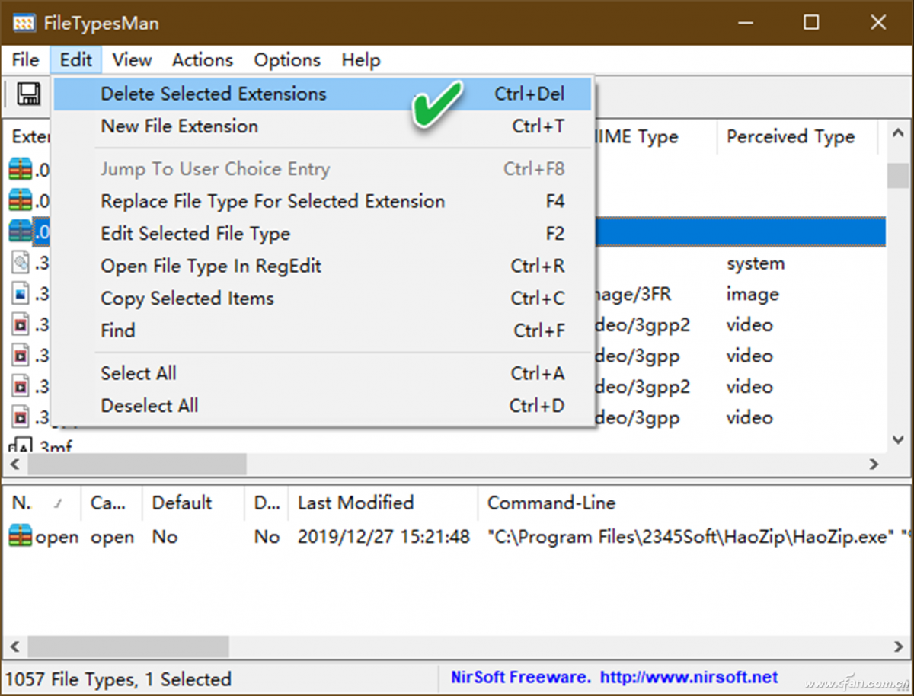
Task: Click the first archive extension icon in list
Action: point(21,170)
